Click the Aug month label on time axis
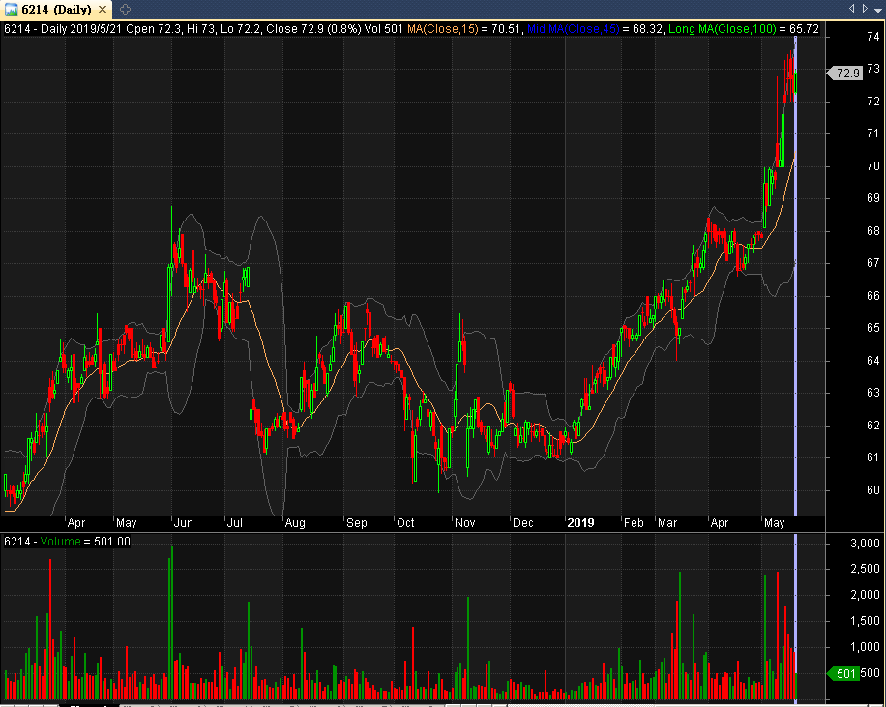 (x=294, y=523)
